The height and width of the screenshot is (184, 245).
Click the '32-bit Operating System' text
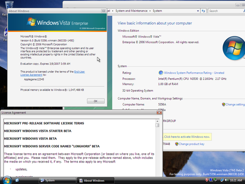pyautogui.click(x=138, y=90)
